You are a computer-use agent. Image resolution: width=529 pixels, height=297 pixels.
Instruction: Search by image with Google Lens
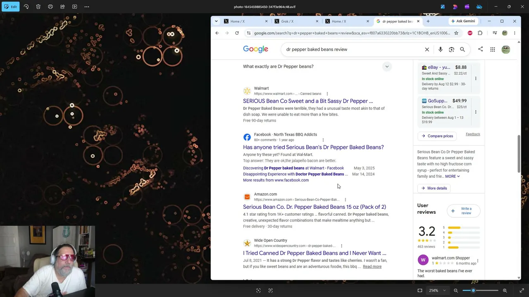(x=451, y=49)
